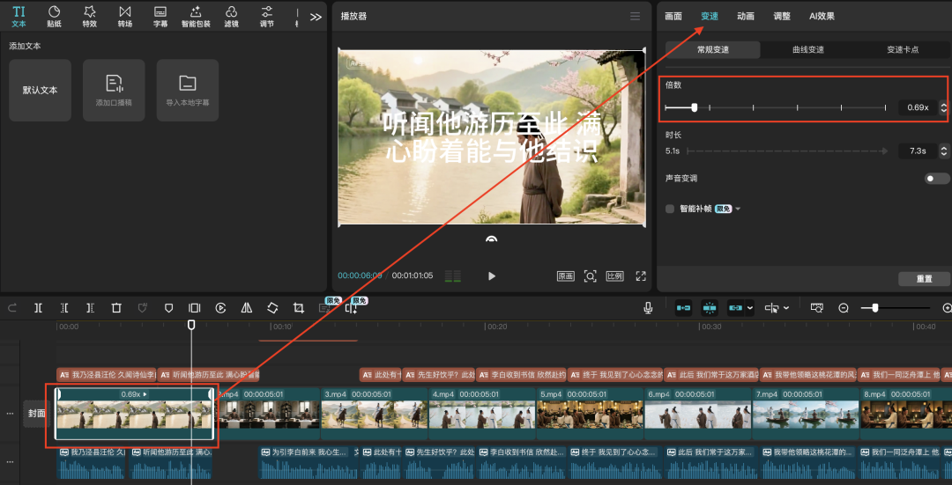Open the crop tool
The image size is (952, 485).
point(299,308)
